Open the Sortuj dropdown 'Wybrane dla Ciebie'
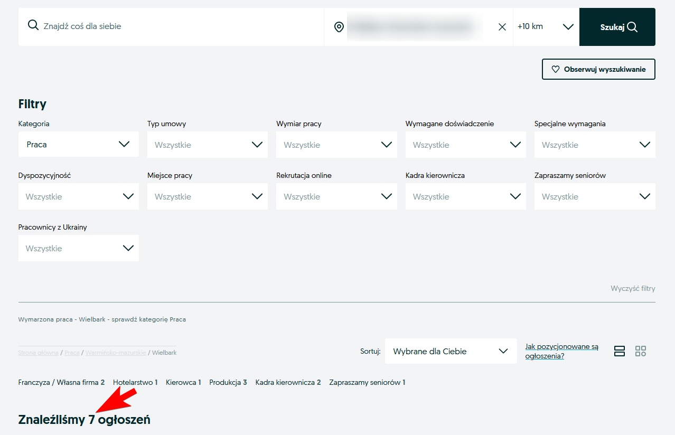The width and height of the screenshot is (675, 435). click(451, 351)
